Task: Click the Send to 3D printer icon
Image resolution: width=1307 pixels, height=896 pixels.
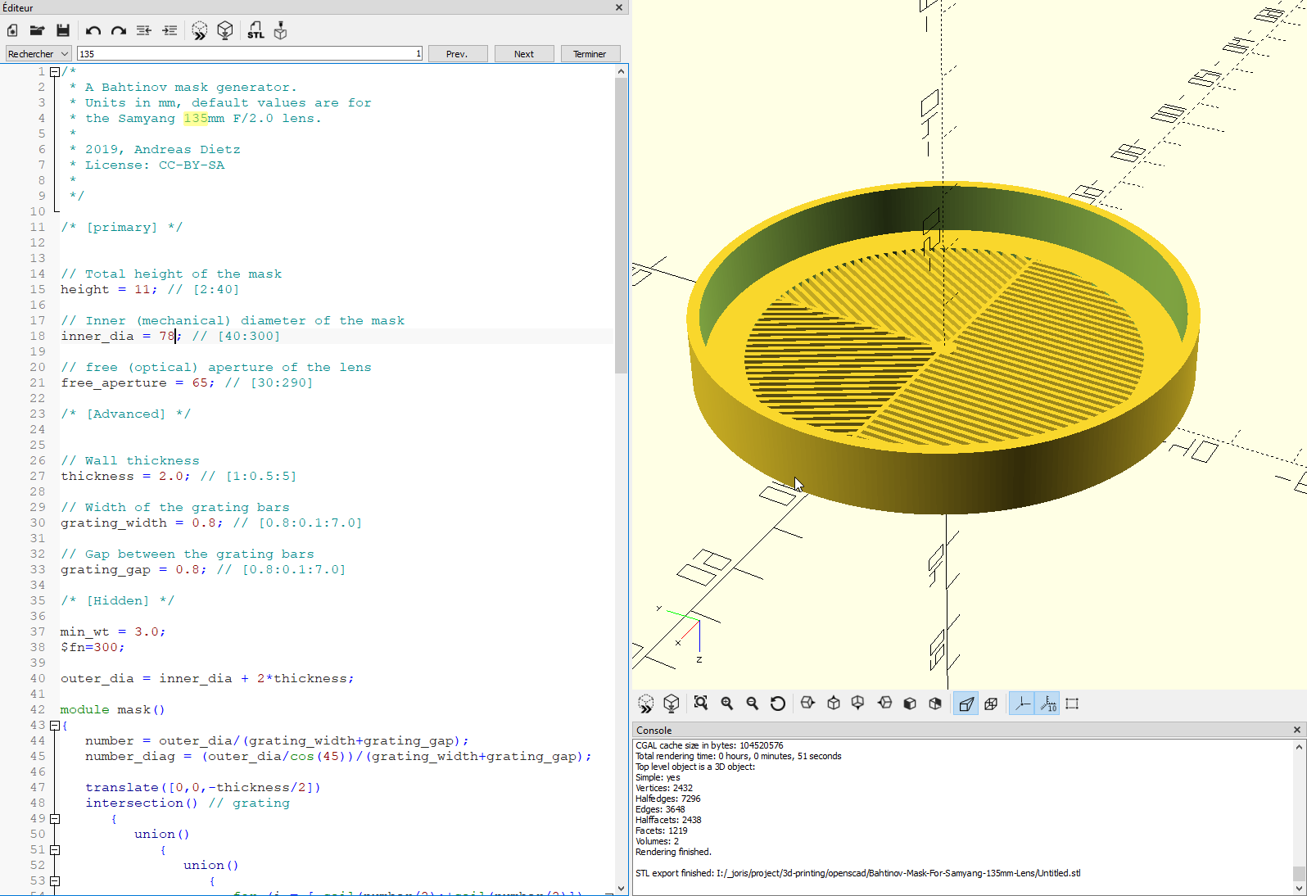Action: click(280, 31)
